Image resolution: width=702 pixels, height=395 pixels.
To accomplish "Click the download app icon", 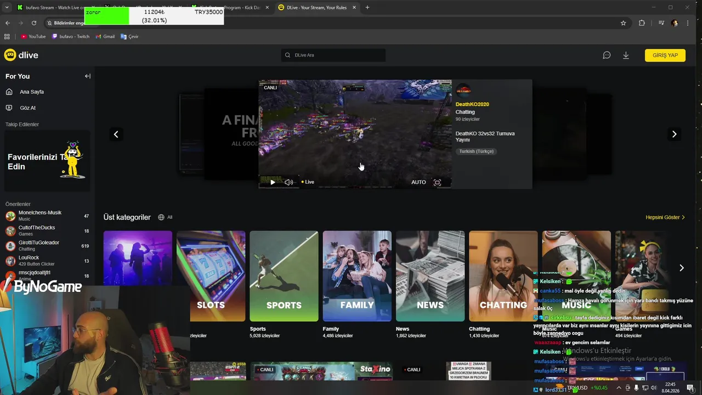I will (x=626, y=55).
